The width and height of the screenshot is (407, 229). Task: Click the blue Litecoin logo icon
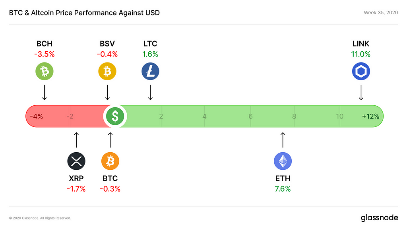(150, 71)
